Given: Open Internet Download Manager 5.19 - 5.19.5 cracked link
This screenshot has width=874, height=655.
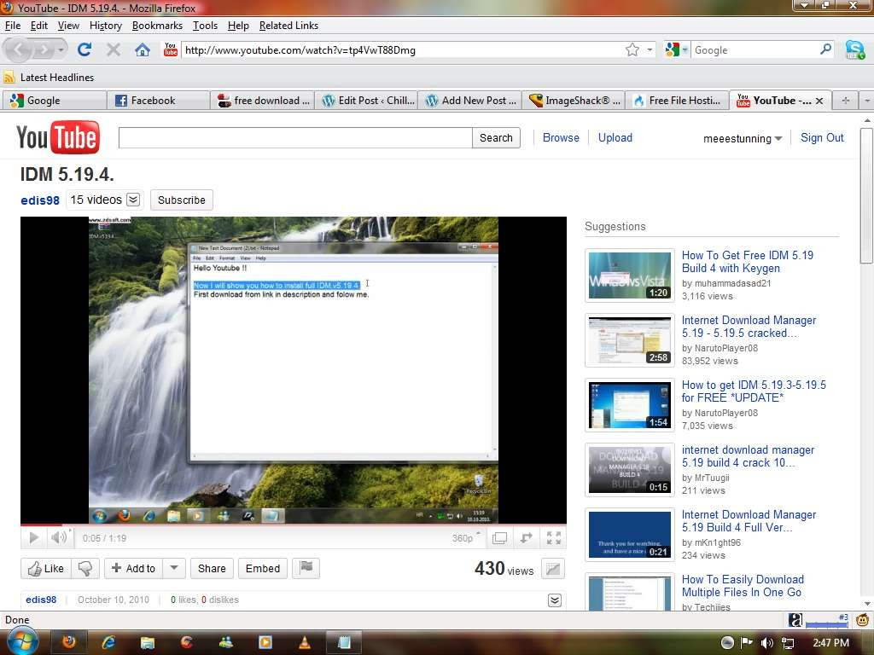Looking at the screenshot, I should pyautogui.click(x=749, y=327).
